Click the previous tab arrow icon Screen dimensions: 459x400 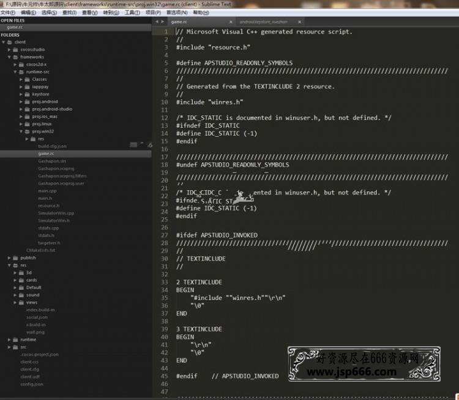point(157,21)
